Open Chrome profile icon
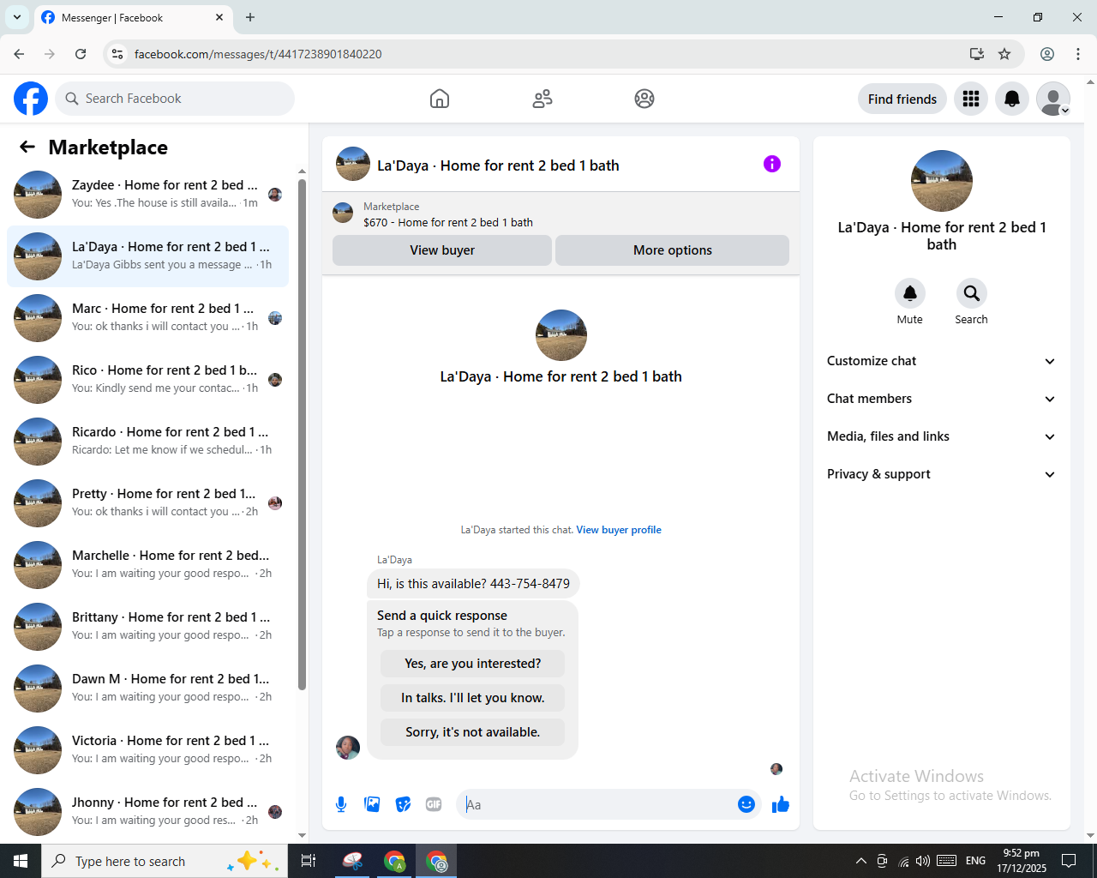 point(1047,54)
